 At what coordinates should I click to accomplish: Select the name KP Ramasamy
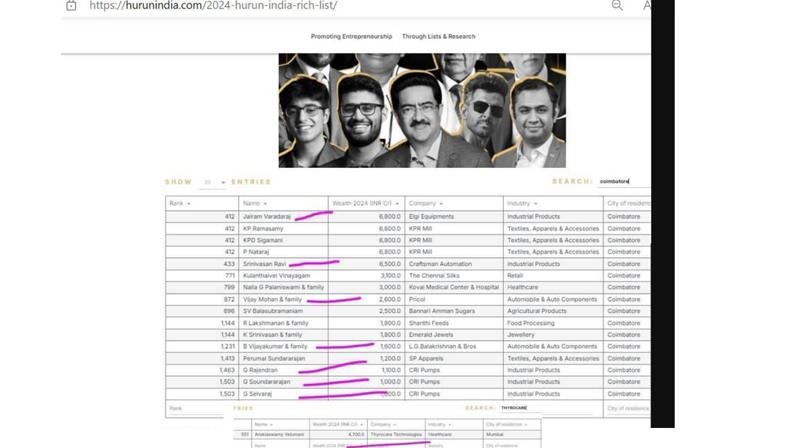tap(263, 229)
